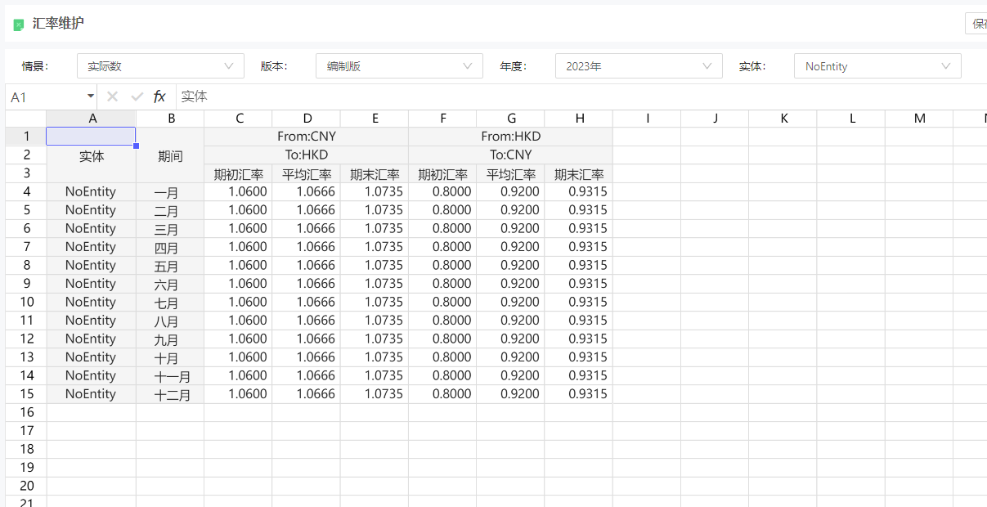Screen dimensions: 987x507
Task: Expand the 年度 dropdown showing 2023年
Action: [638, 66]
